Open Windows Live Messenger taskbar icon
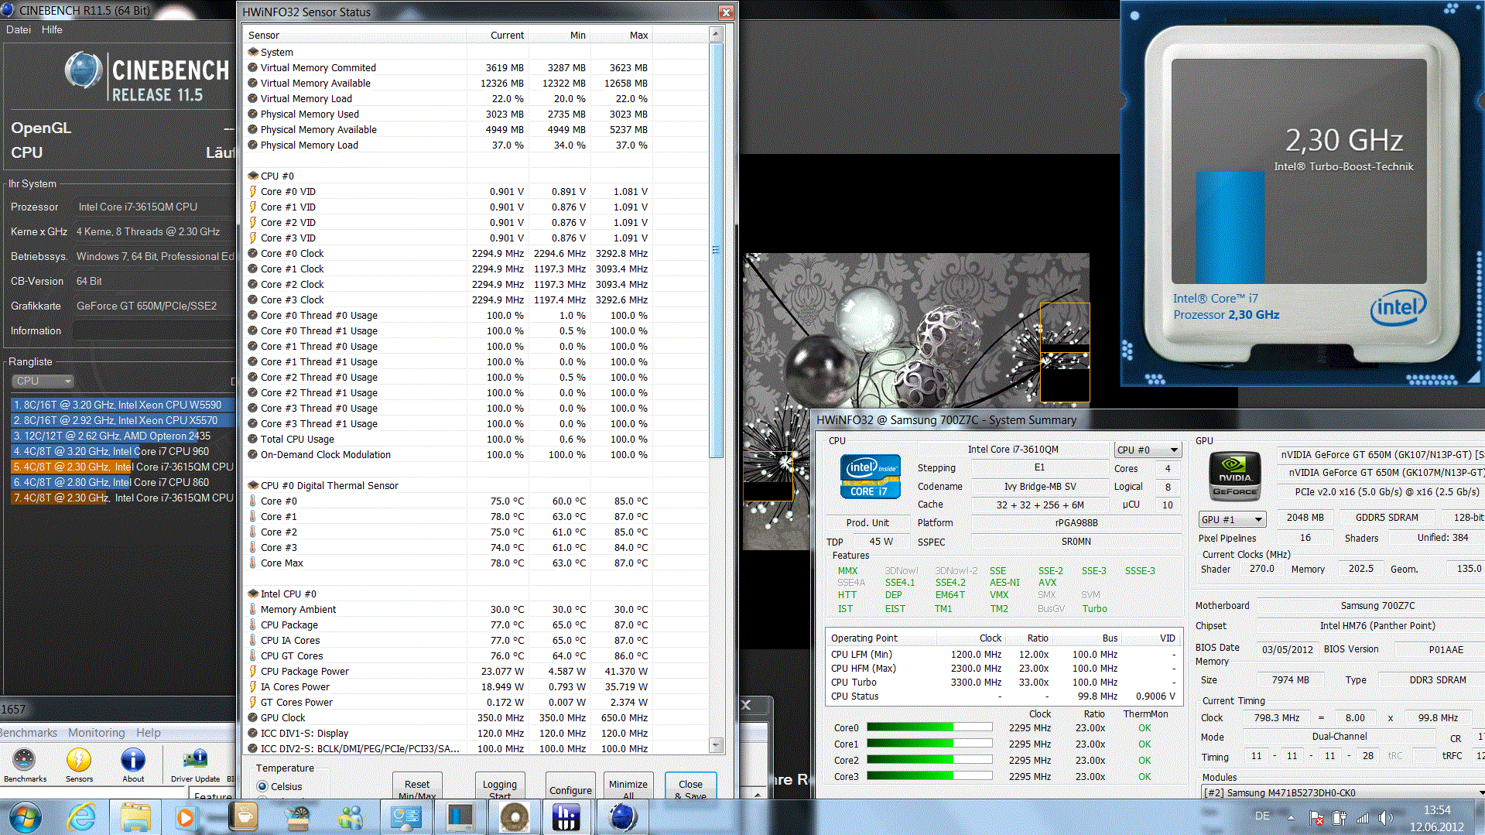This screenshot has height=835, width=1485. pos(352,817)
